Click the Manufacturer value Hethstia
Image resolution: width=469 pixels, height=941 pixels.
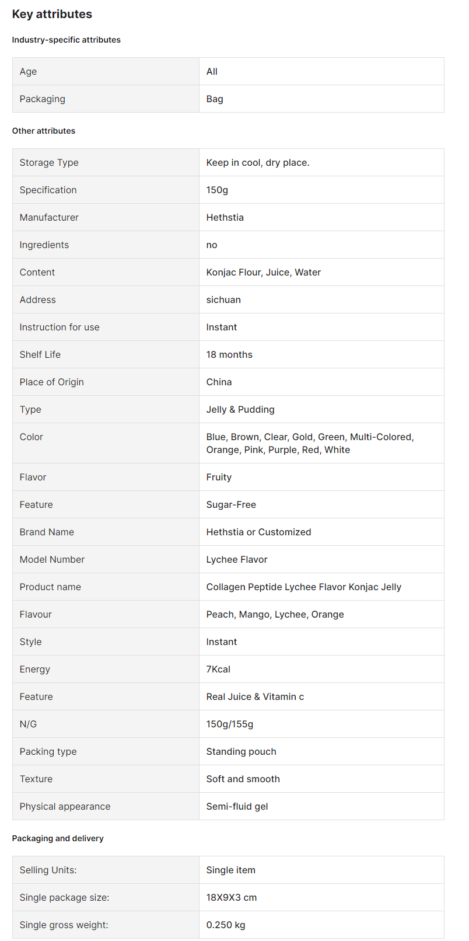225,218
